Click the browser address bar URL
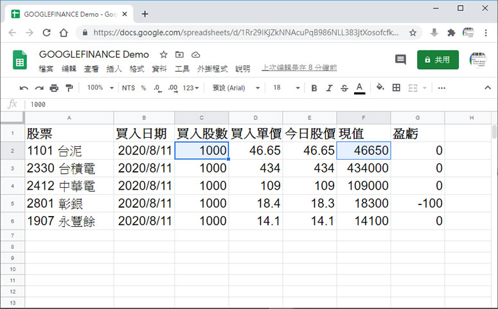Screen dimensions: 498x309 246,32
